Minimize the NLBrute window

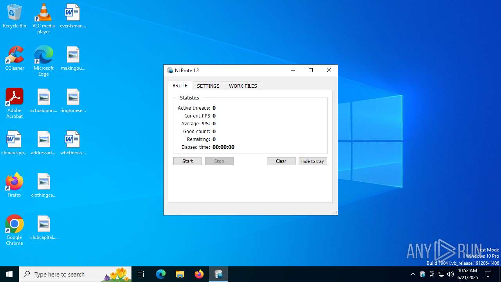coord(293,70)
